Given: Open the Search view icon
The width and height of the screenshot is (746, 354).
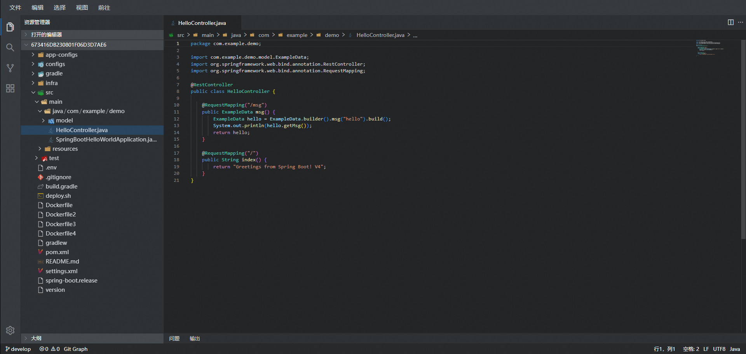Looking at the screenshot, I should (x=10, y=47).
